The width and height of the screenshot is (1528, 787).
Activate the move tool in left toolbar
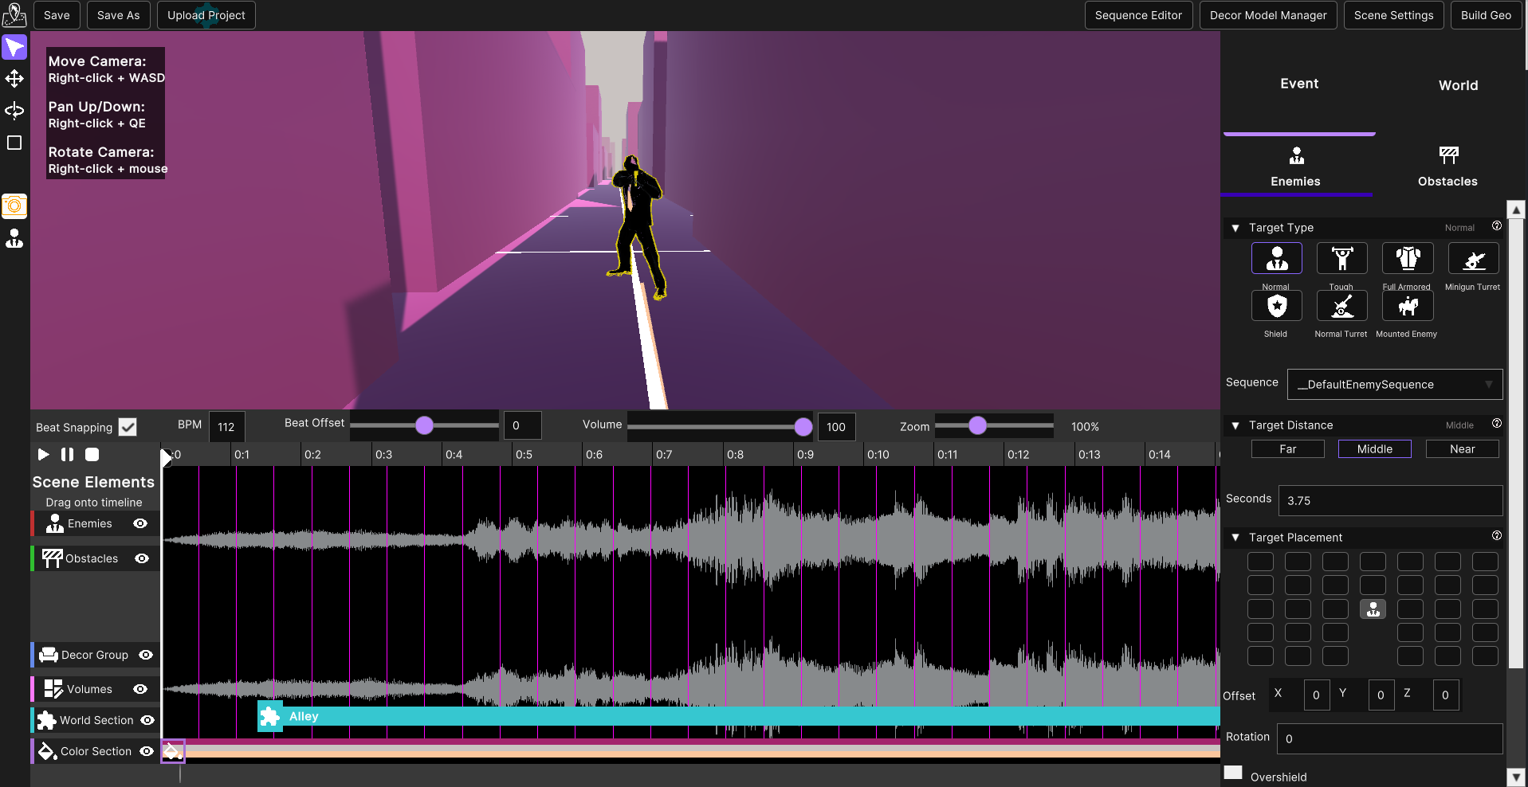click(x=14, y=79)
